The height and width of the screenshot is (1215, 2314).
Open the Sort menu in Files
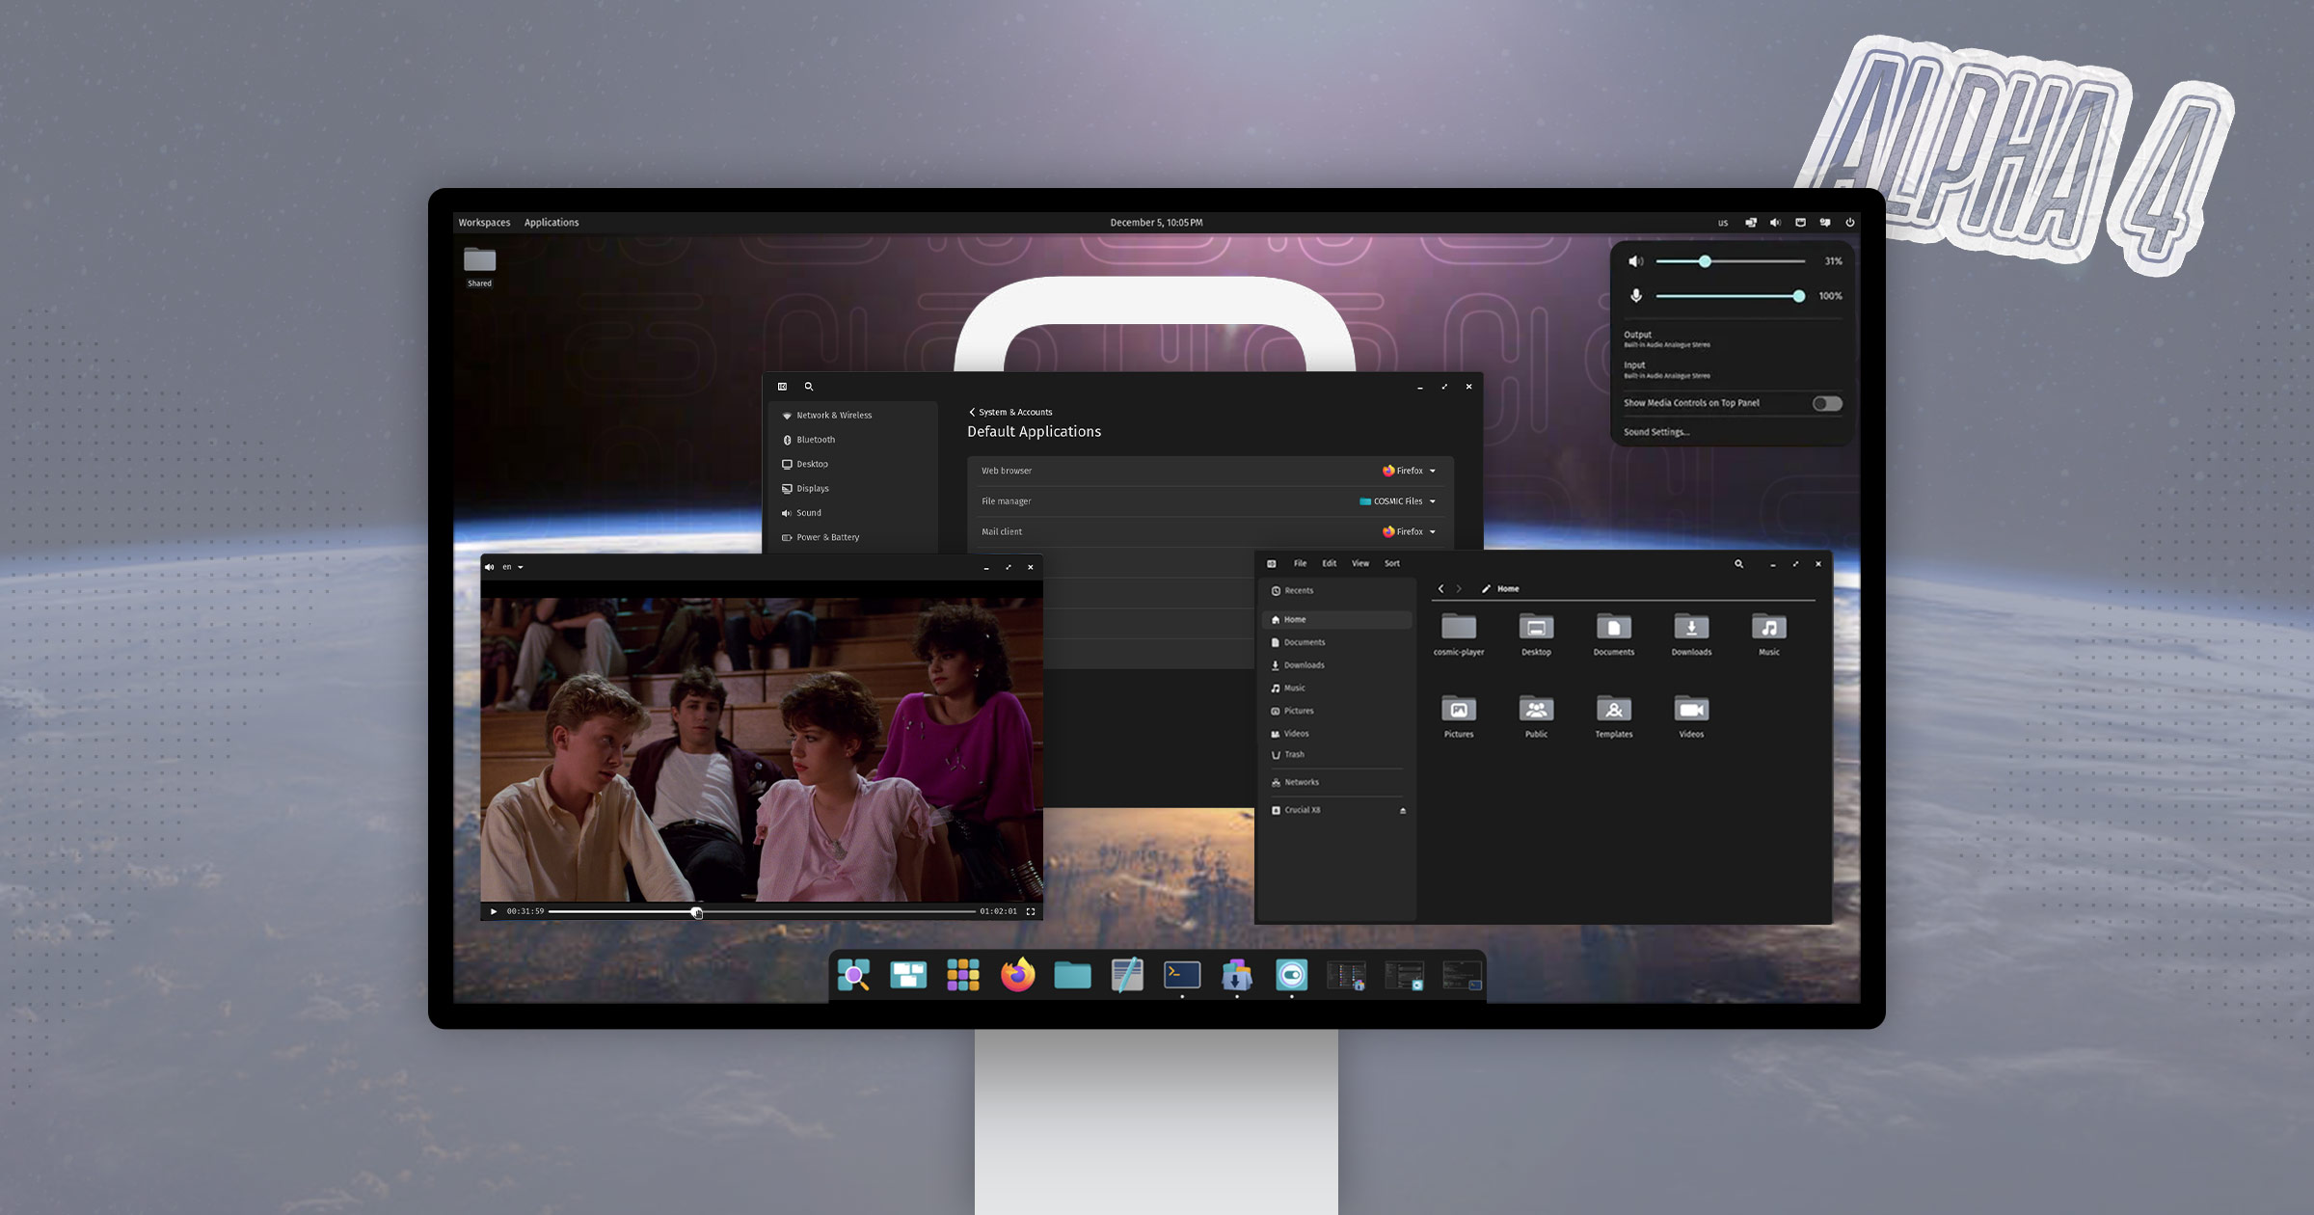click(x=1391, y=564)
